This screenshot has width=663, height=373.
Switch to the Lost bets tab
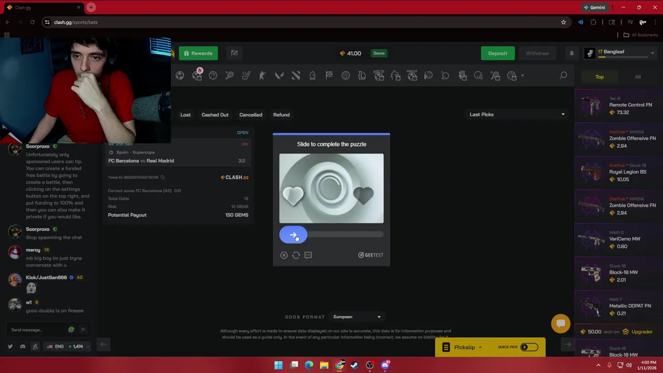pos(185,114)
